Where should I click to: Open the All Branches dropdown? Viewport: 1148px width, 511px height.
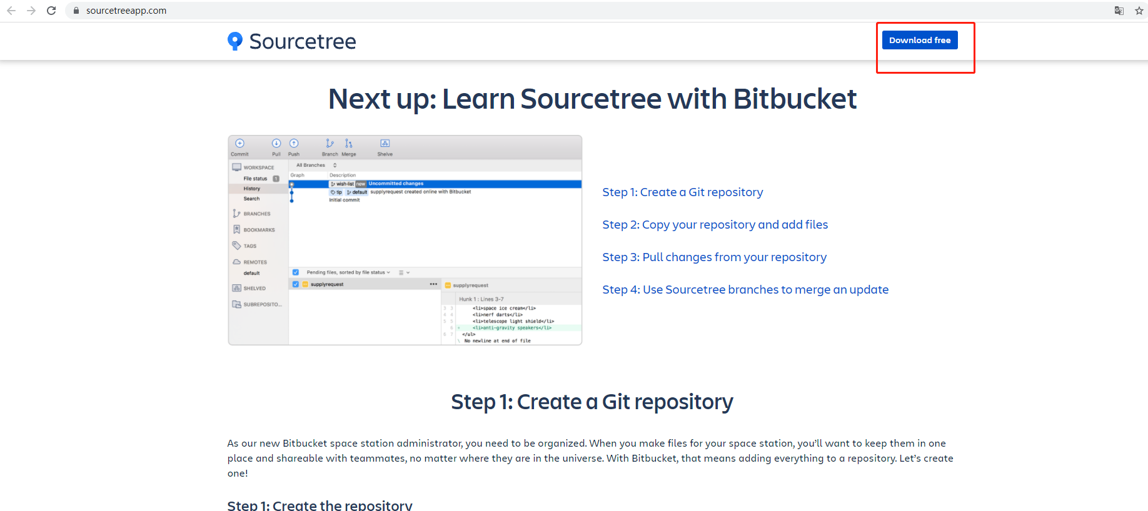316,165
